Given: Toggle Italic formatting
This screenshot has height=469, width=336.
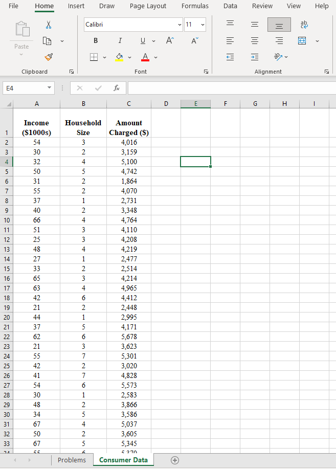Looking at the screenshot, I should coord(120,41).
